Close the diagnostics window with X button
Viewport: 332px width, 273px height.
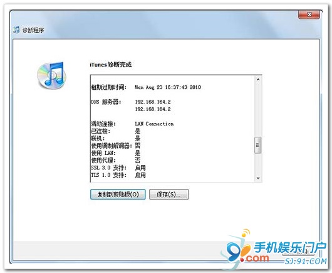pos(309,14)
